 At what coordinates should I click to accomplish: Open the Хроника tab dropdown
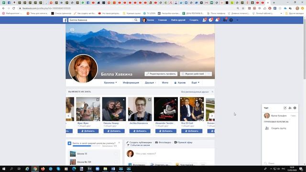pyautogui.click(x=110, y=83)
